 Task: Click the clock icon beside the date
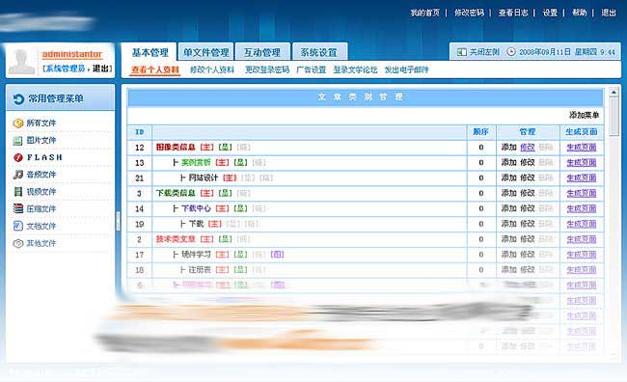click(511, 52)
